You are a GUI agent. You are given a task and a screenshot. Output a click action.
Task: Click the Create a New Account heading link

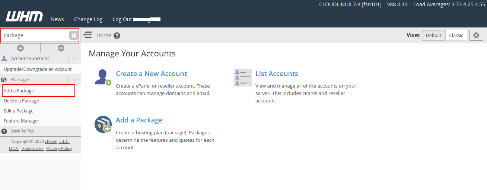[x=151, y=73]
